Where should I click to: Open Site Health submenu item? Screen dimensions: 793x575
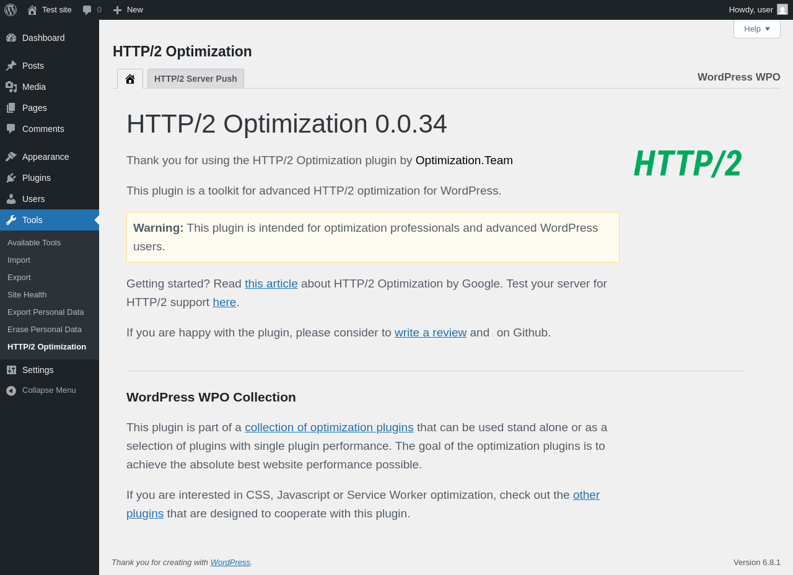(27, 295)
